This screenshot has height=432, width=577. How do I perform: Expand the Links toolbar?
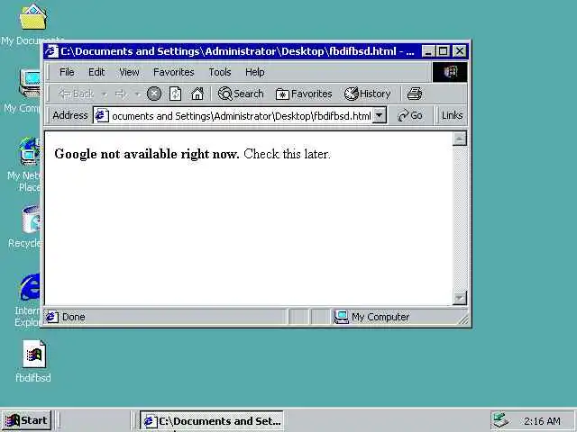(452, 115)
